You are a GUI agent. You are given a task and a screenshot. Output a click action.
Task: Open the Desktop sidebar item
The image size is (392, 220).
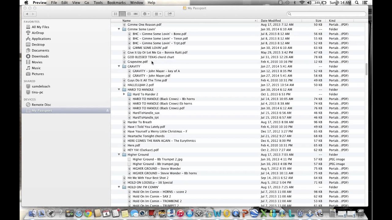(38, 44)
